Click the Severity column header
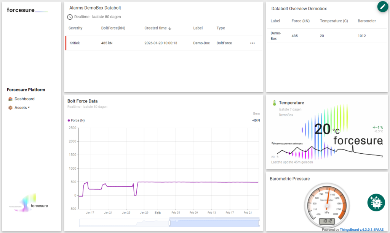 point(75,28)
